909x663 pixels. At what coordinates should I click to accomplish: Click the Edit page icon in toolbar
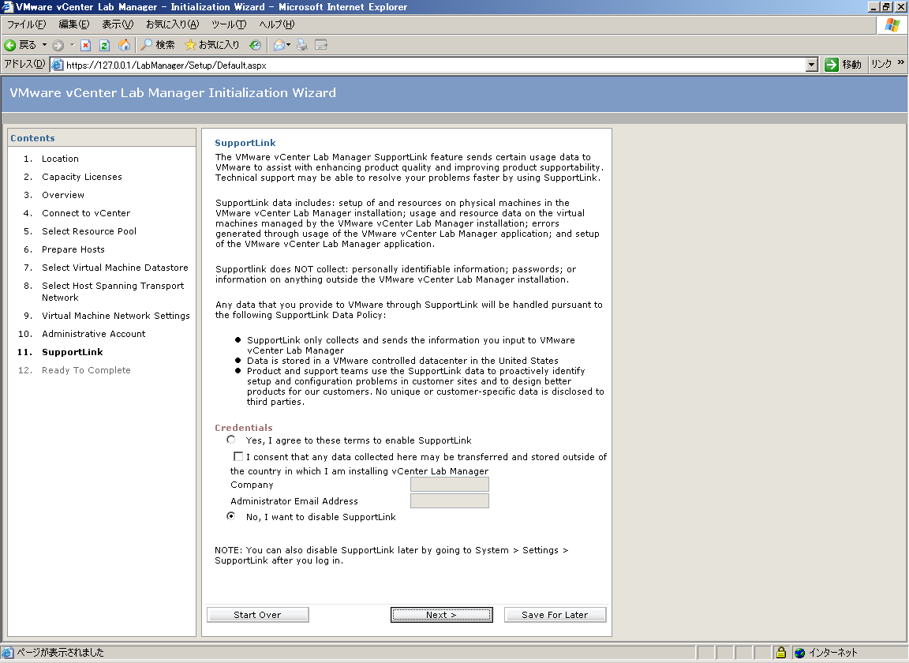click(321, 45)
